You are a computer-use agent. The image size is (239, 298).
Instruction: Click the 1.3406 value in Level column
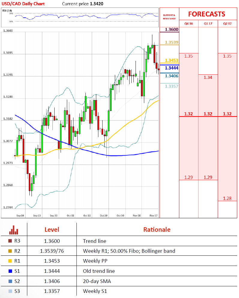coord(52,281)
